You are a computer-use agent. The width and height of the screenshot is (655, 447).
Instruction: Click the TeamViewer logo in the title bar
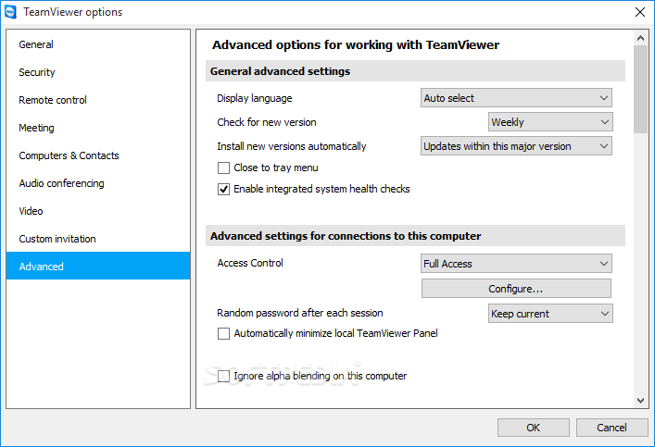click(x=10, y=12)
